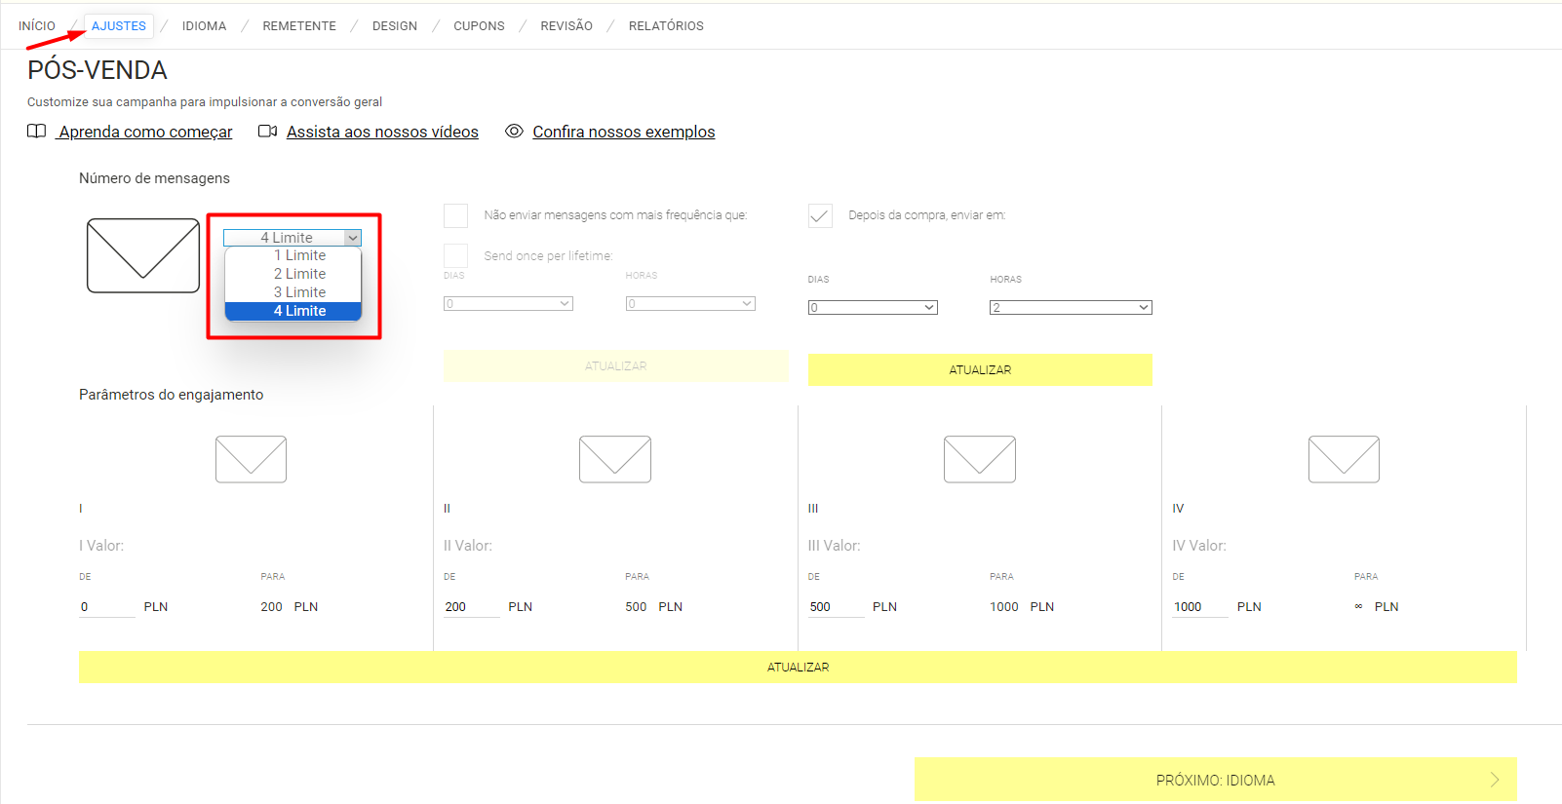Click the 'I Valor:' label

tap(101, 546)
